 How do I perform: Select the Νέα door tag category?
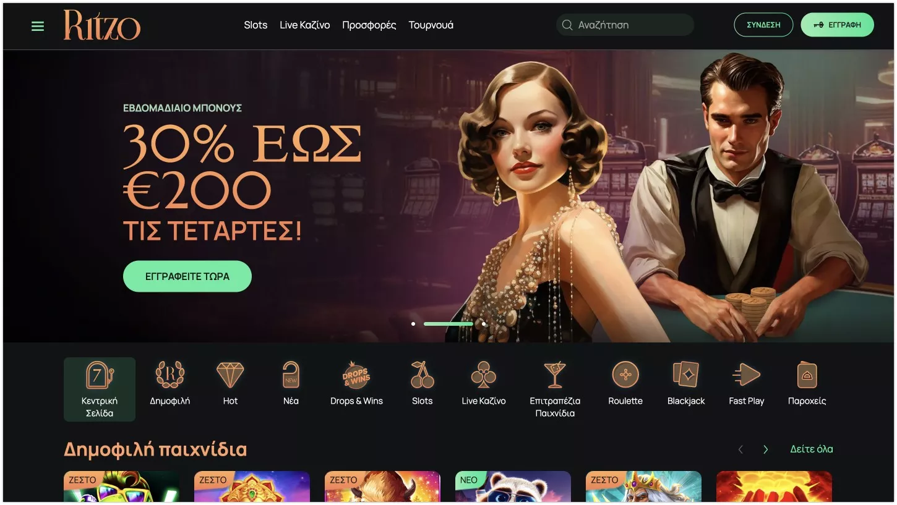tap(291, 375)
